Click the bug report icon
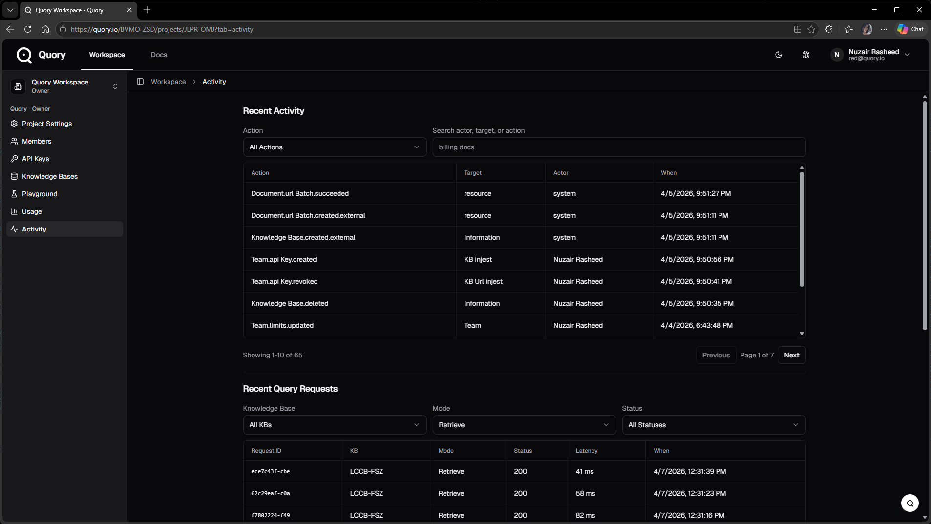The height and width of the screenshot is (524, 931). click(806, 55)
